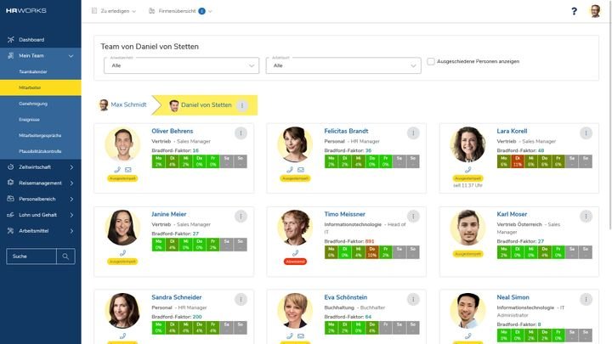Image resolution: width=612 pixels, height=344 pixels.
Task: Open Oliver Behrens profile link
Action: click(x=172, y=131)
